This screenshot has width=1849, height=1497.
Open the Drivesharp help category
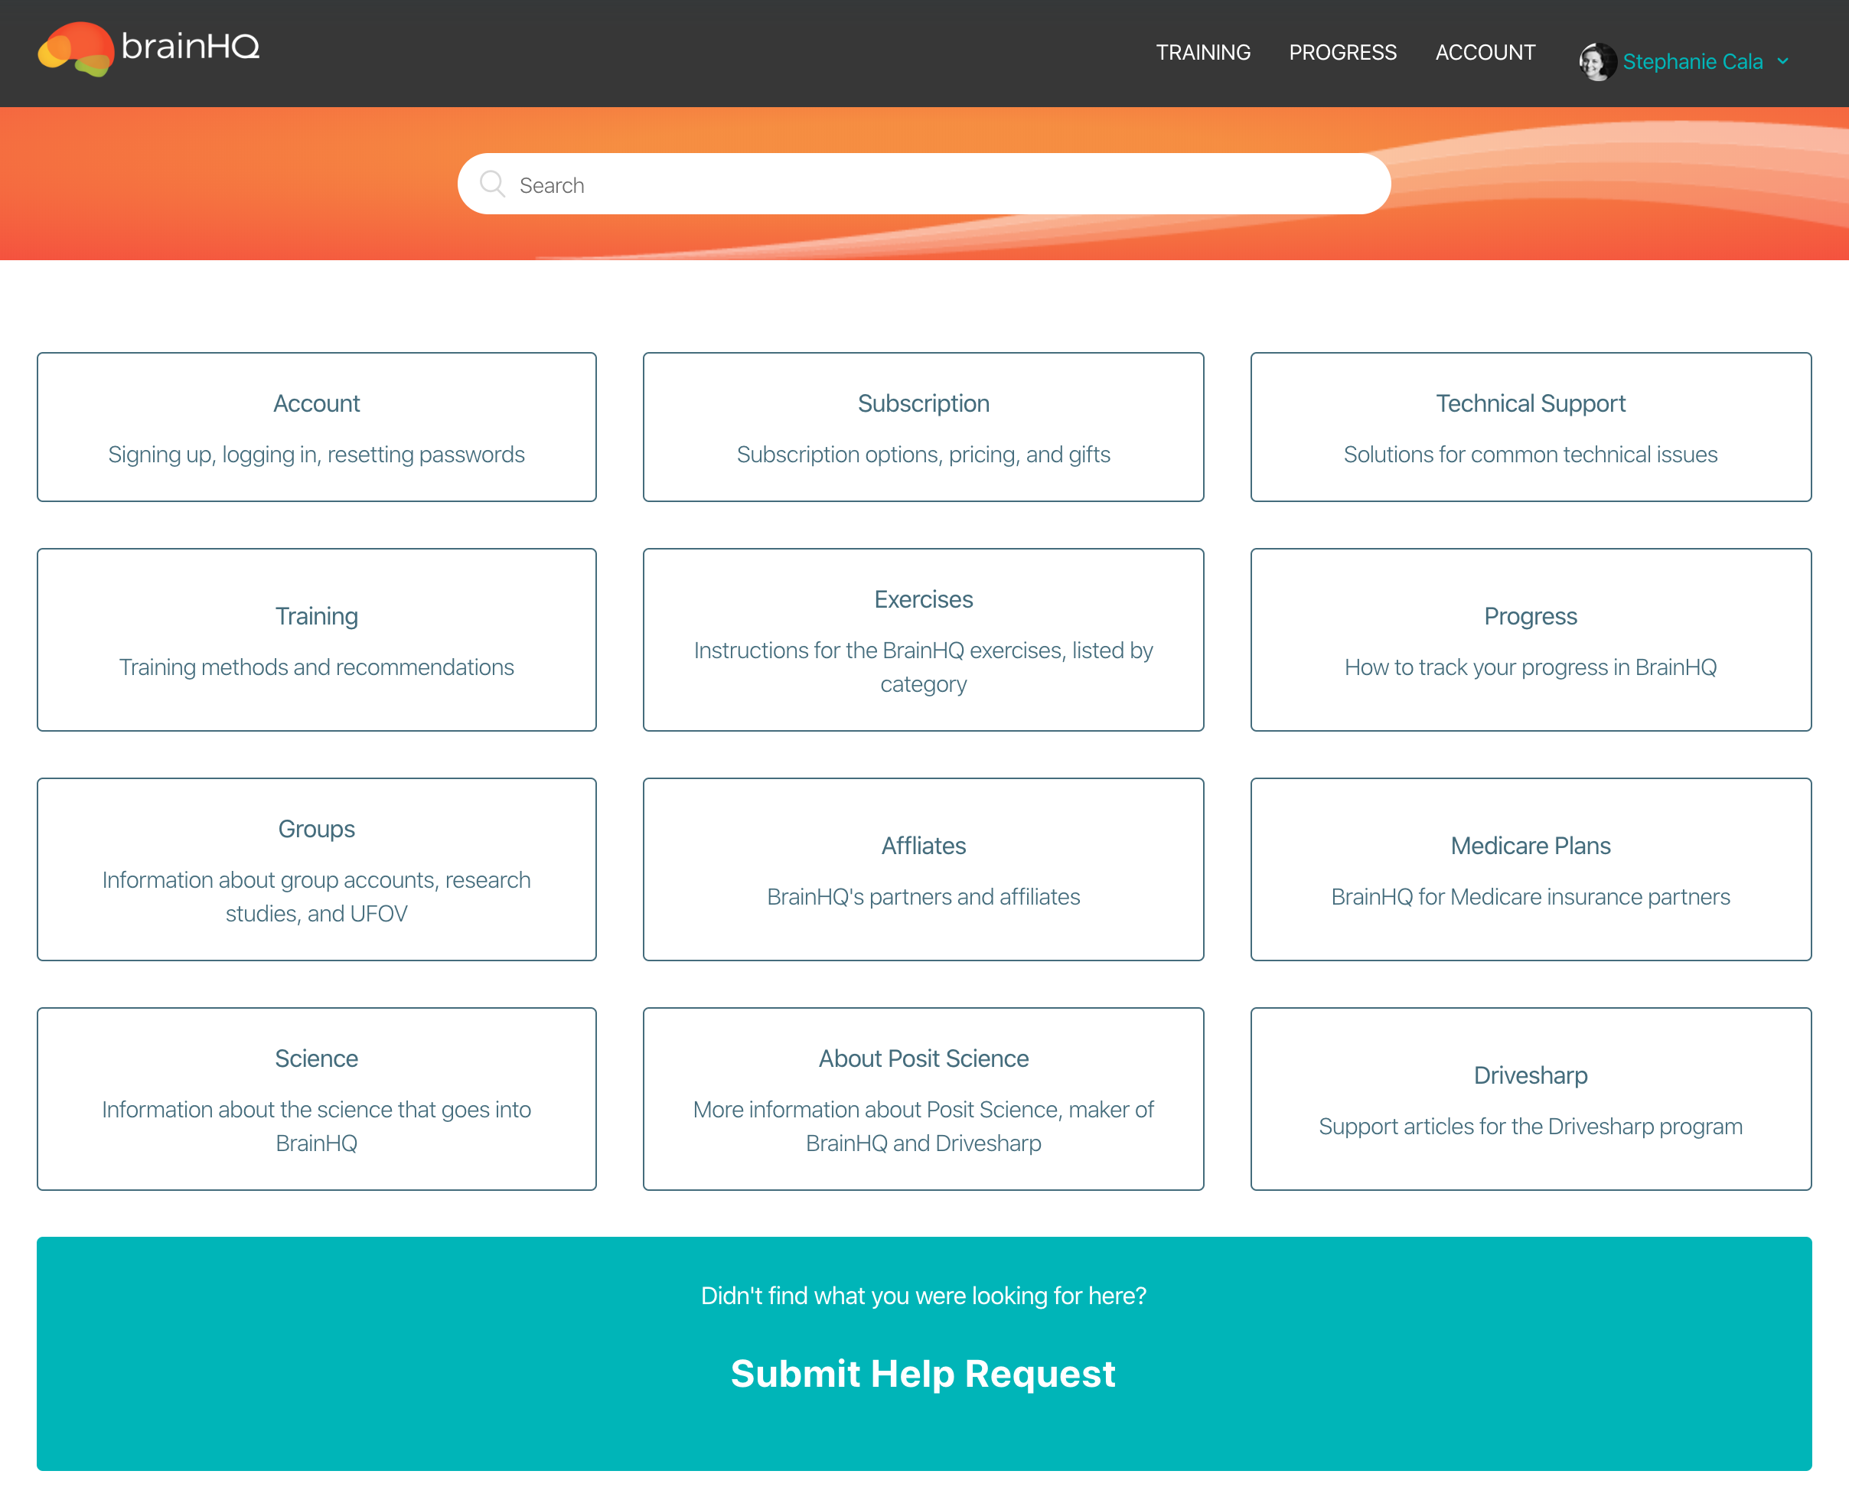pyautogui.click(x=1531, y=1098)
